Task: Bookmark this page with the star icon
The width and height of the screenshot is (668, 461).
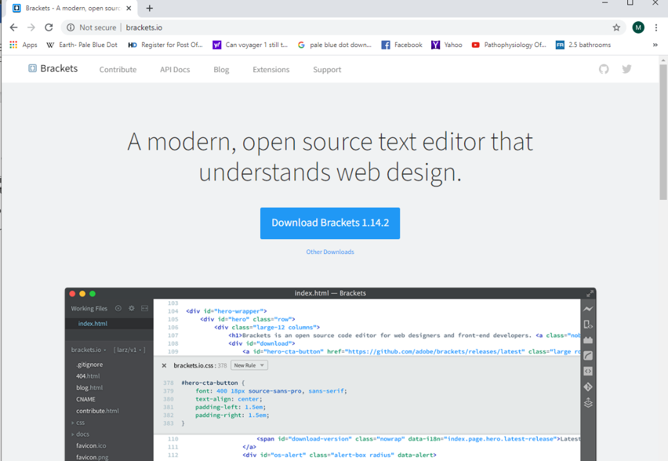Action: pyautogui.click(x=616, y=27)
